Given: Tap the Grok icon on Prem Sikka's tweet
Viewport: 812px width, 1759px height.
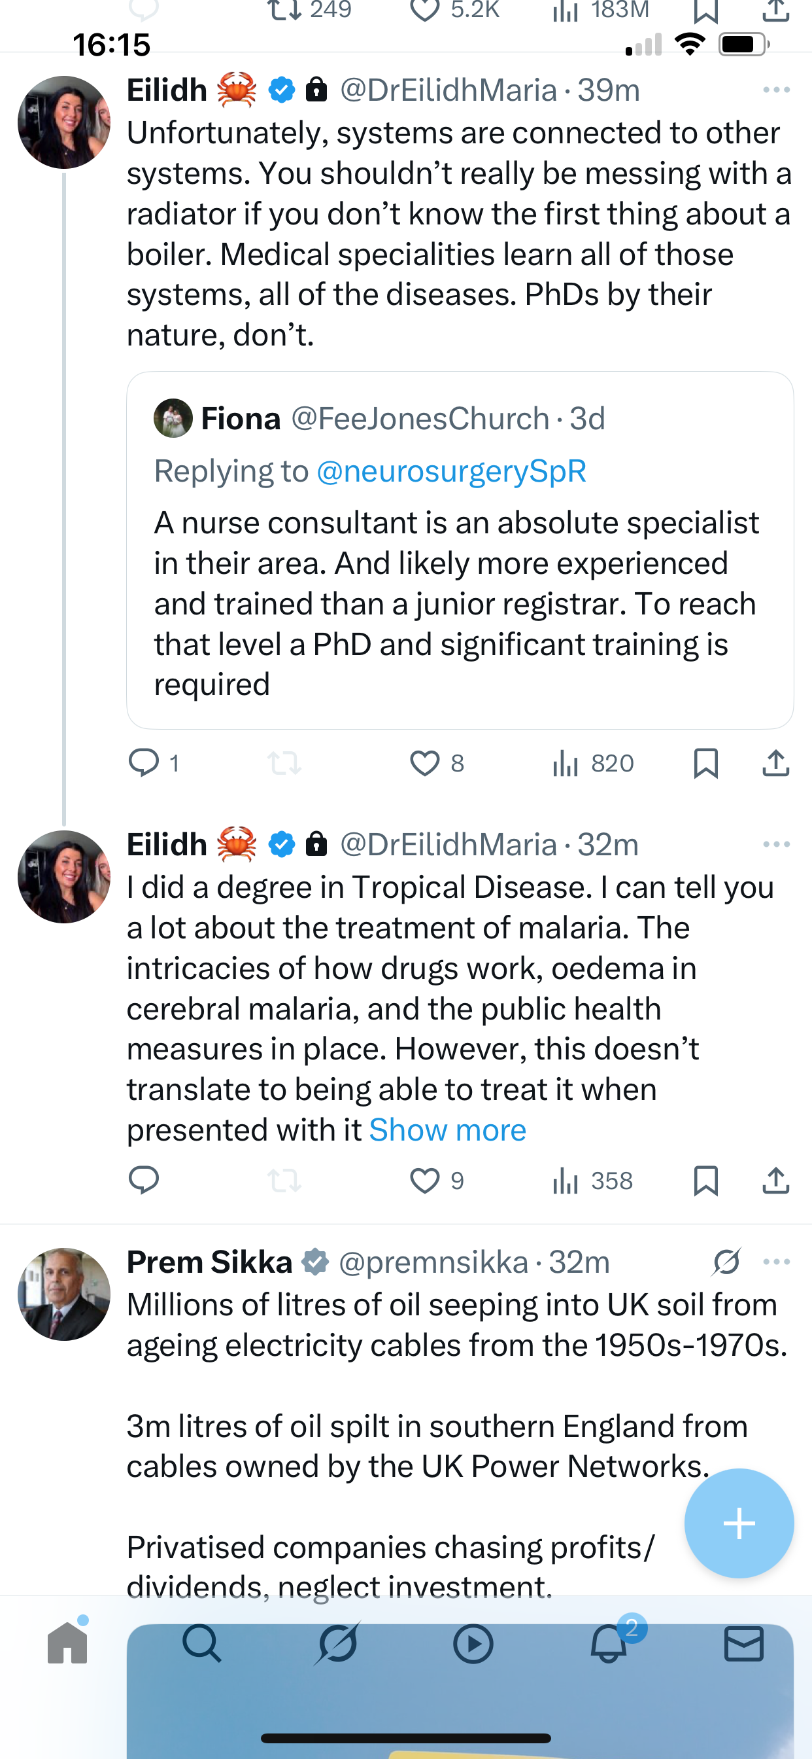Looking at the screenshot, I should pyautogui.click(x=727, y=1262).
